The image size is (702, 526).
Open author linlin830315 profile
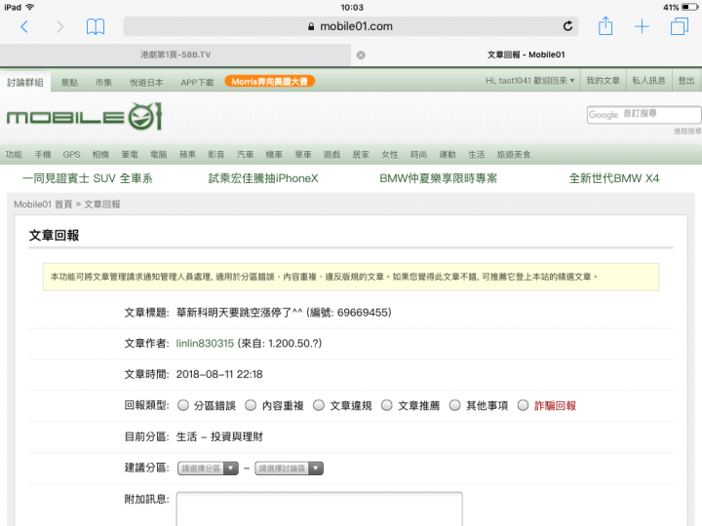pos(205,344)
